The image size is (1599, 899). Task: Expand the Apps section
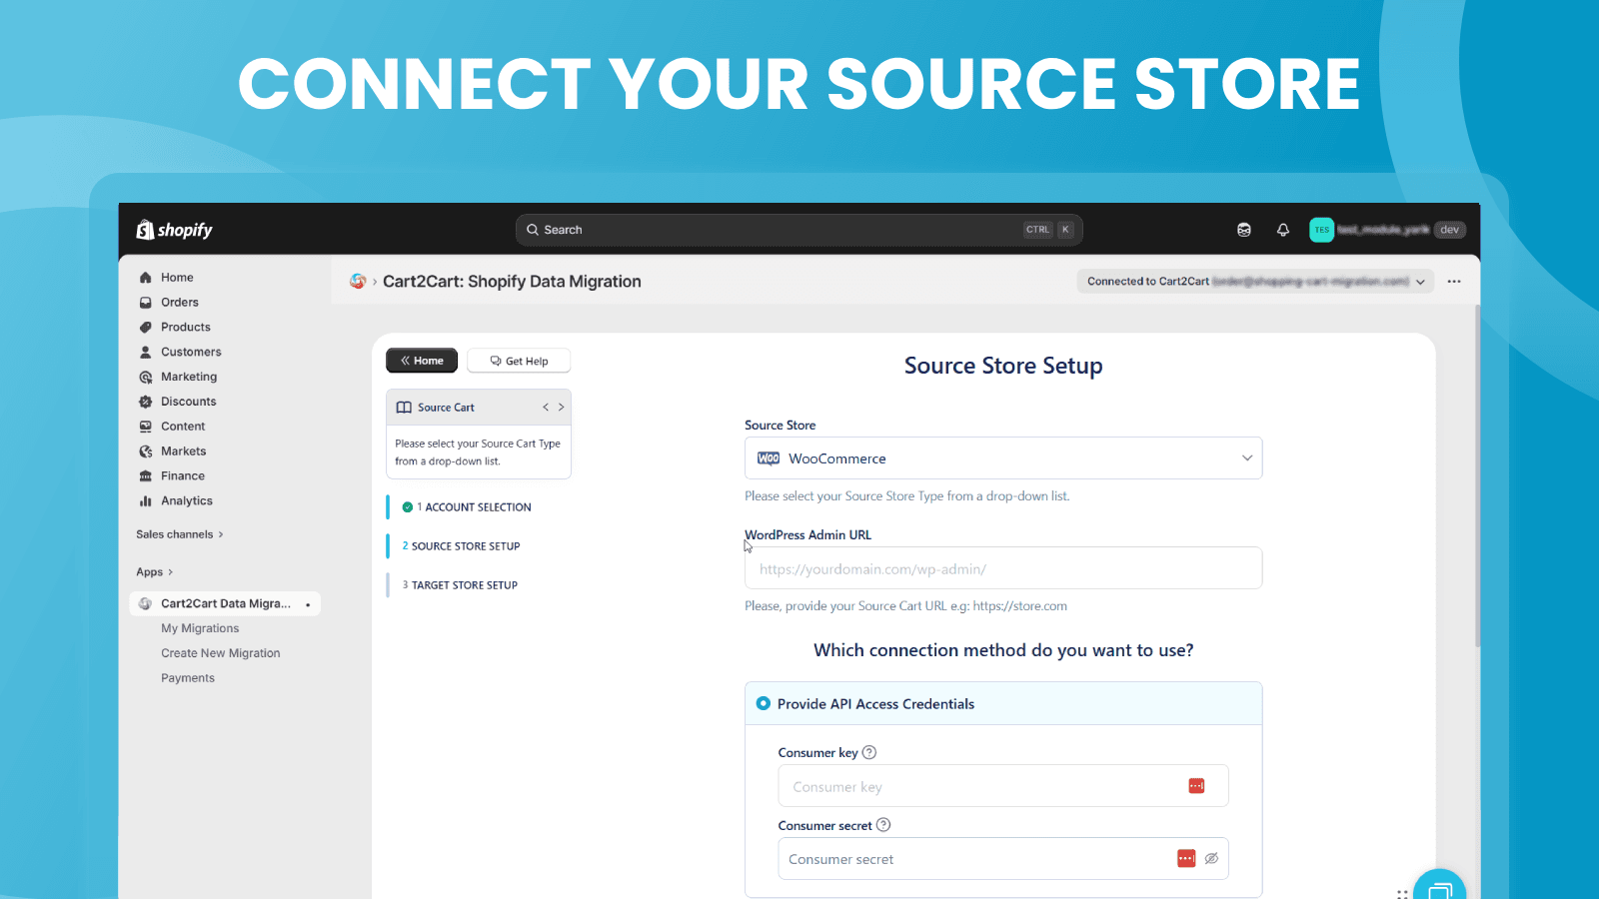[155, 572]
